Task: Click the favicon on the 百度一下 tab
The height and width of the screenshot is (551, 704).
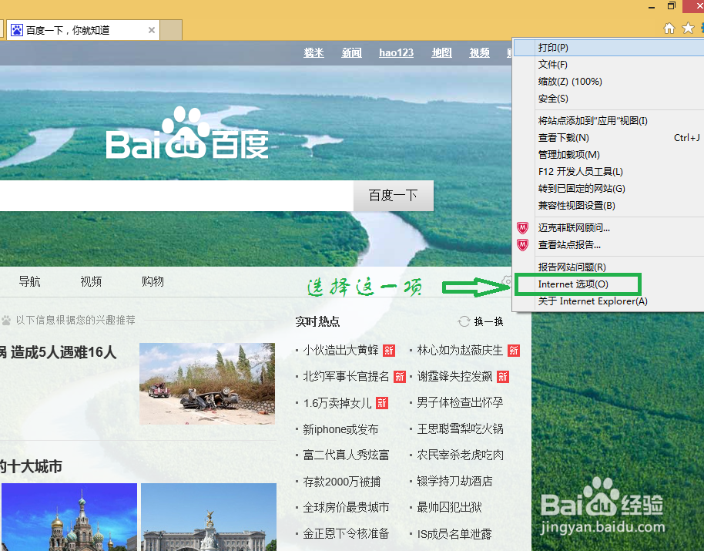Action: pyautogui.click(x=17, y=29)
